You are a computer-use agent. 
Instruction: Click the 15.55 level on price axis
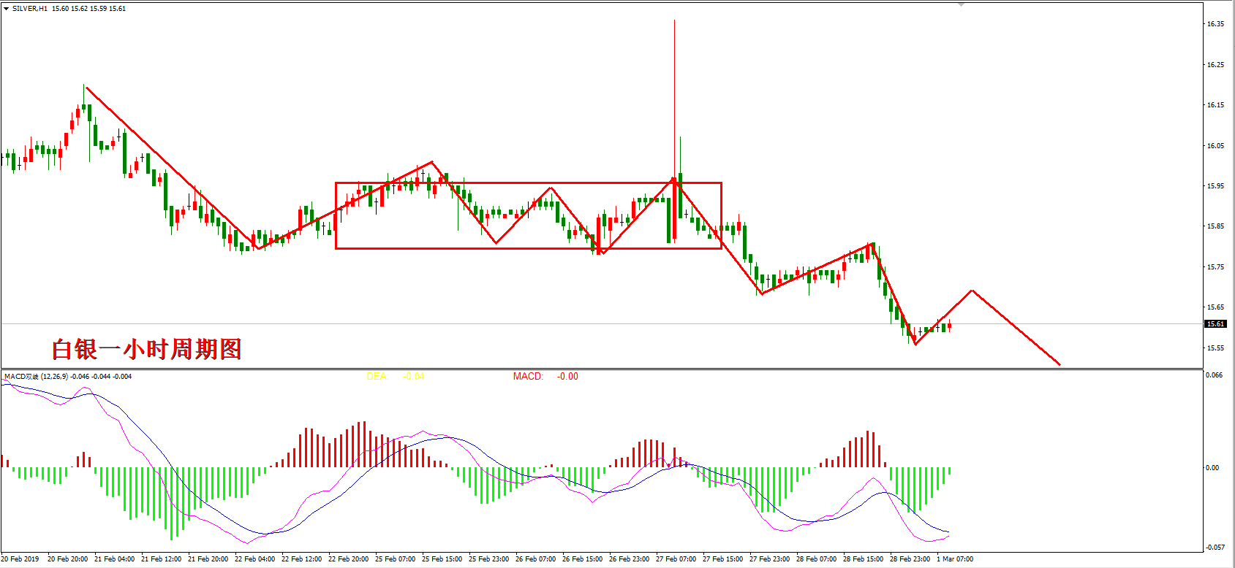click(1215, 348)
